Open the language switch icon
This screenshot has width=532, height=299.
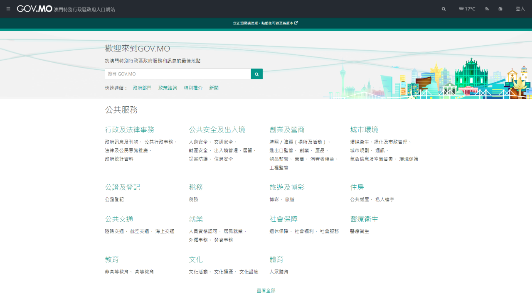coord(500,9)
